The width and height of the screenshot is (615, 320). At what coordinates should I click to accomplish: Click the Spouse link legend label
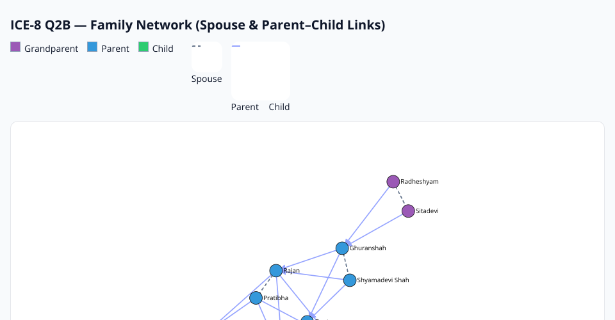pos(206,79)
